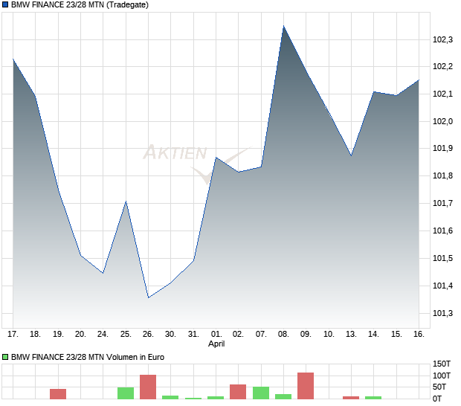Click the '101,3' price axis label
This screenshot has width=461, height=406.
[442, 313]
